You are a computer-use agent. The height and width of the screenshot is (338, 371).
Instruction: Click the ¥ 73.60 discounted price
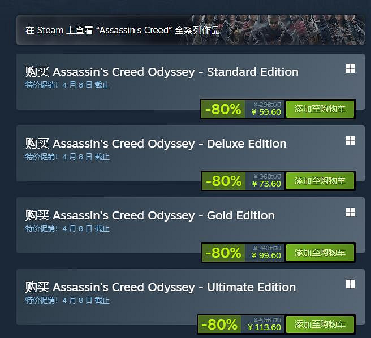(x=266, y=184)
